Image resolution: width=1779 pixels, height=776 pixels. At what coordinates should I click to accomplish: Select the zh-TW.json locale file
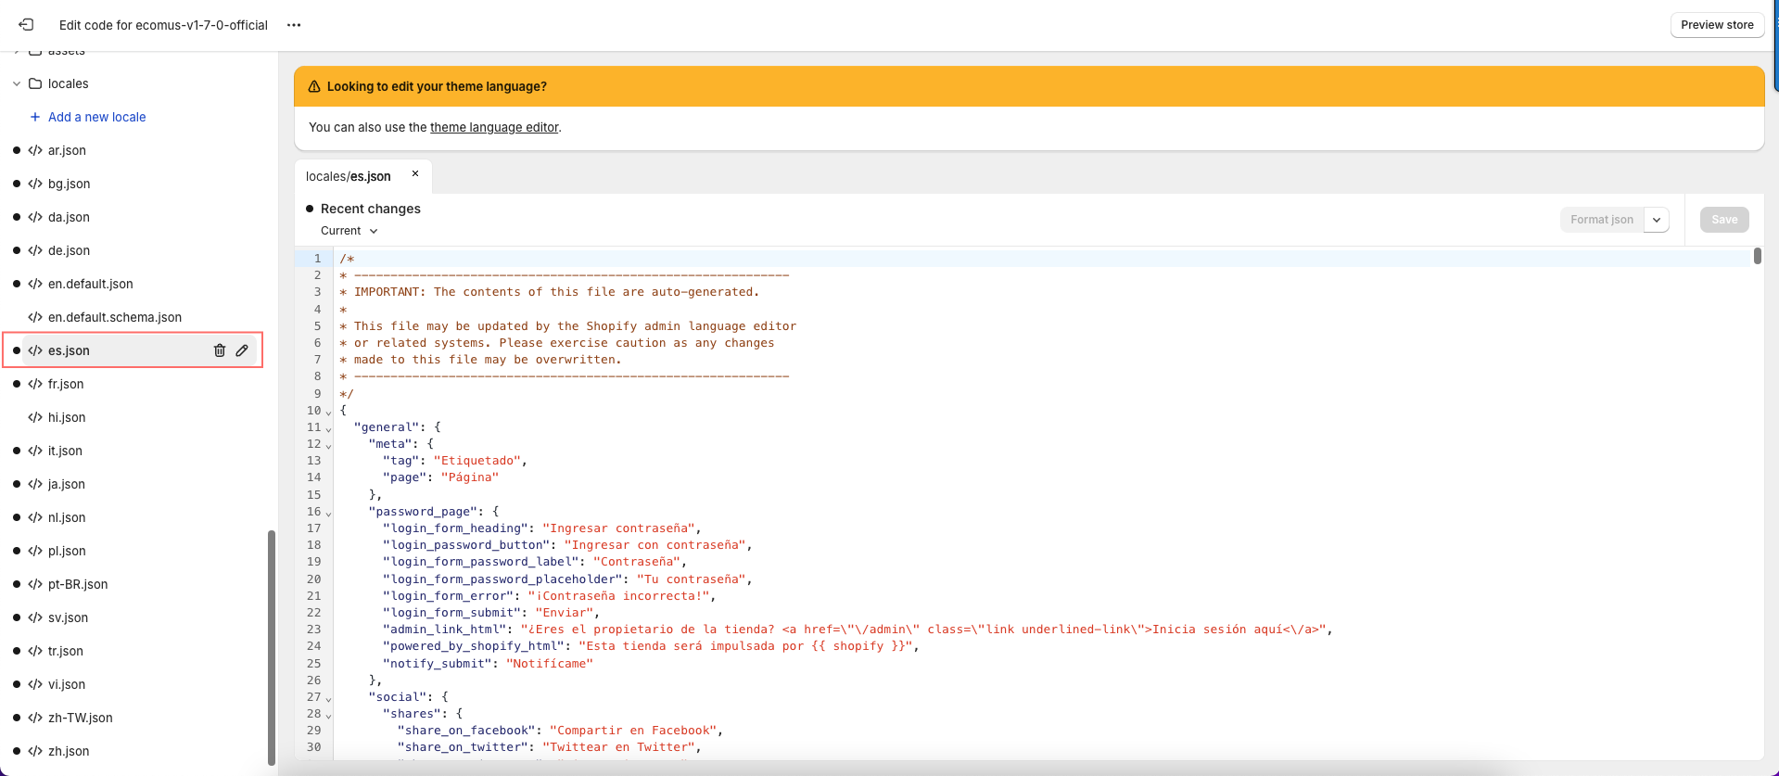[x=80, y=718]
